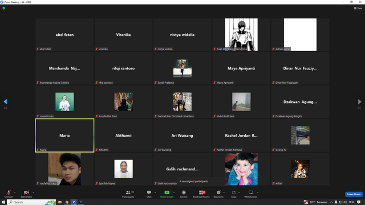
Task: Select Muhd Aidil Sani's photo tile
Action: pyautogui.click(x=241, y=102)
